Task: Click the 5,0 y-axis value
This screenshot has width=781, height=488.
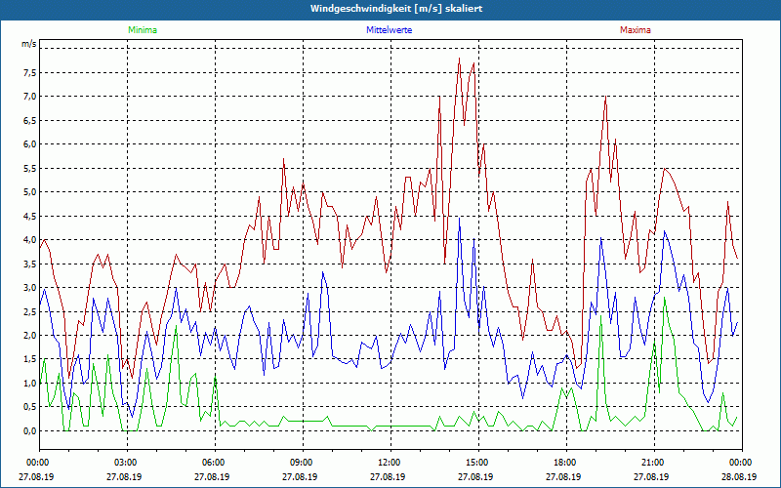Action: [x=29, y=192]
